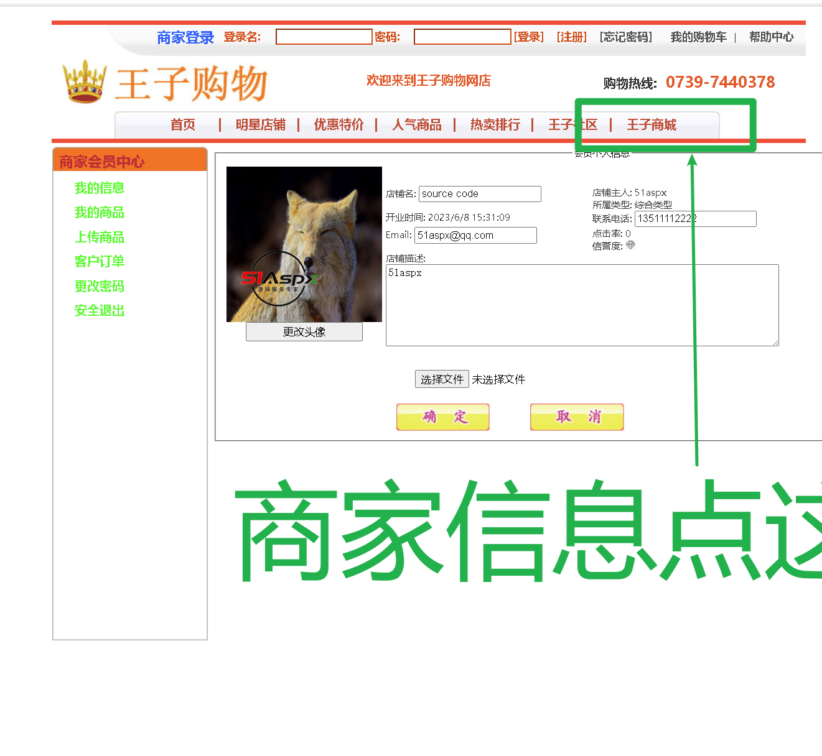822x756 pixels.
Task: Click the 商家登录 heading text
Action: [x=185, y=37]
